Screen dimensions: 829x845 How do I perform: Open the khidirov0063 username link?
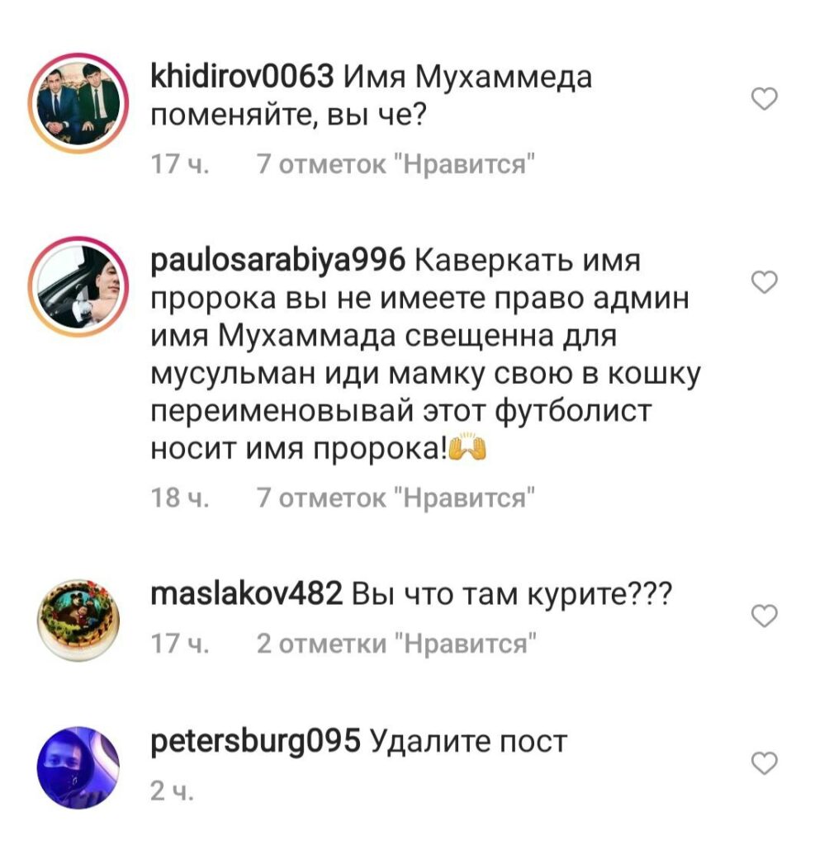pos(242,77)
